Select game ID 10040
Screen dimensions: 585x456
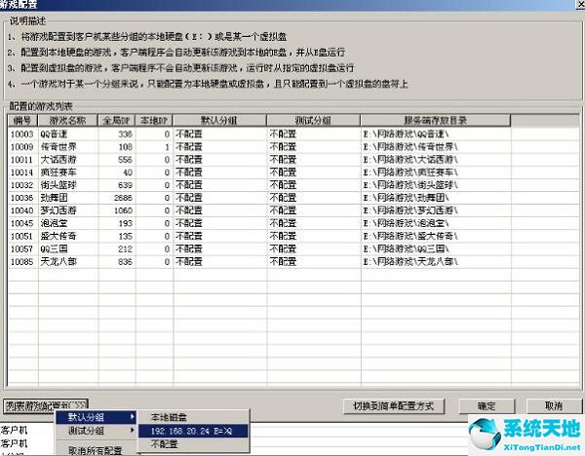click(x=22, y=210)
